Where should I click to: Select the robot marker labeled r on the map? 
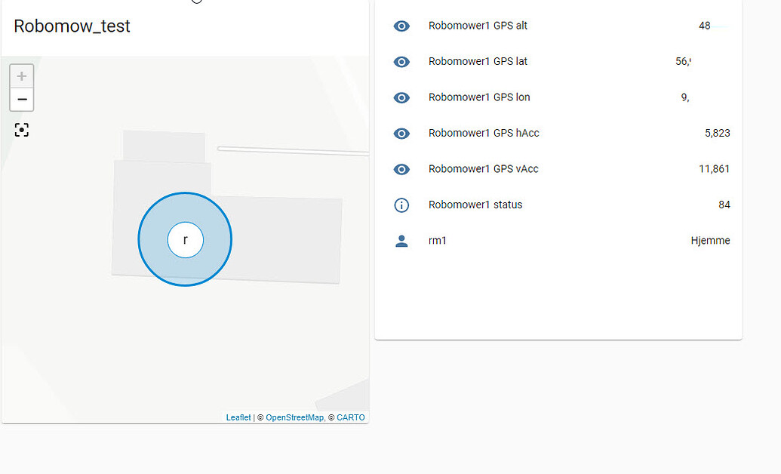pos(185,239)
